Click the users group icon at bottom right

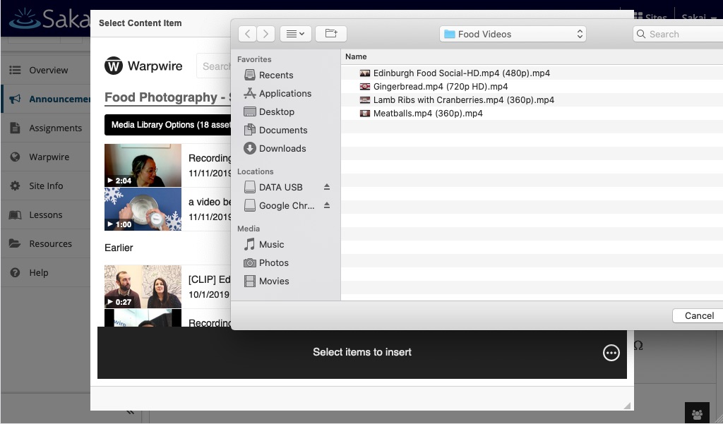point(697,413)
